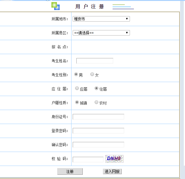This screenshot has height=179, width=185.
Task: Click the 进入网报 button
Action: 112,172
